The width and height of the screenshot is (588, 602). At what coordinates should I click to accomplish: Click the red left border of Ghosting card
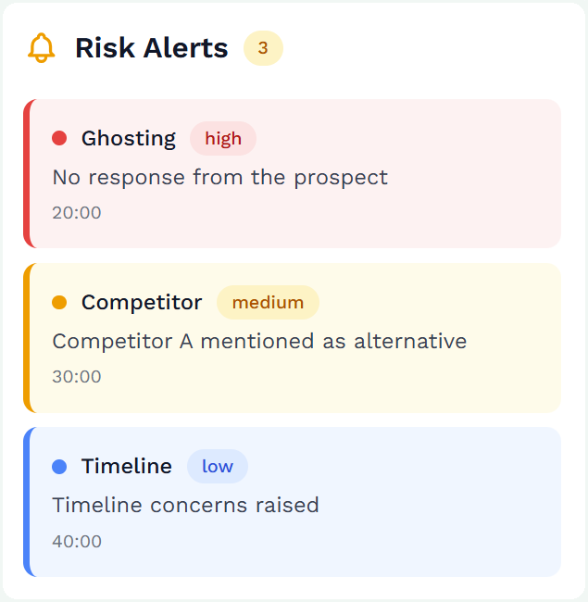click(27, 173)
